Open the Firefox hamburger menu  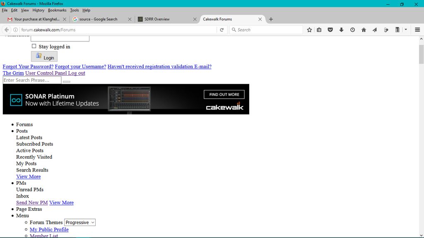coord(417,30)
